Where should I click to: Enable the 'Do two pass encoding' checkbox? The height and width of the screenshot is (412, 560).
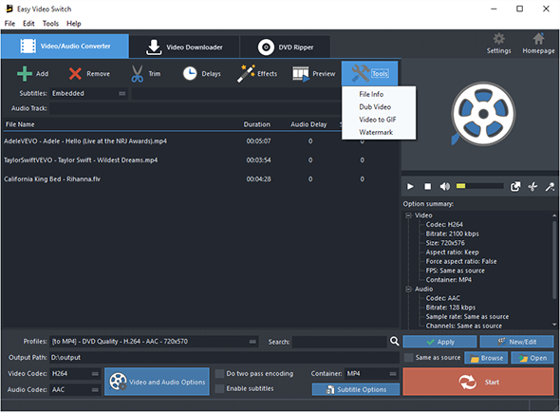tap(219, 374)
